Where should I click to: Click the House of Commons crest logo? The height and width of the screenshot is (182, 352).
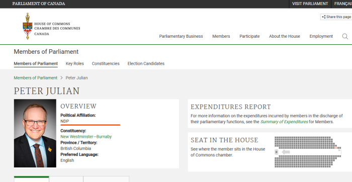tap(27, 26)
